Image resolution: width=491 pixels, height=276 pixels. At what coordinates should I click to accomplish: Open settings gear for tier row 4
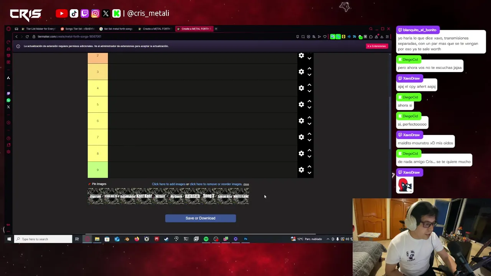click(302, 88)
